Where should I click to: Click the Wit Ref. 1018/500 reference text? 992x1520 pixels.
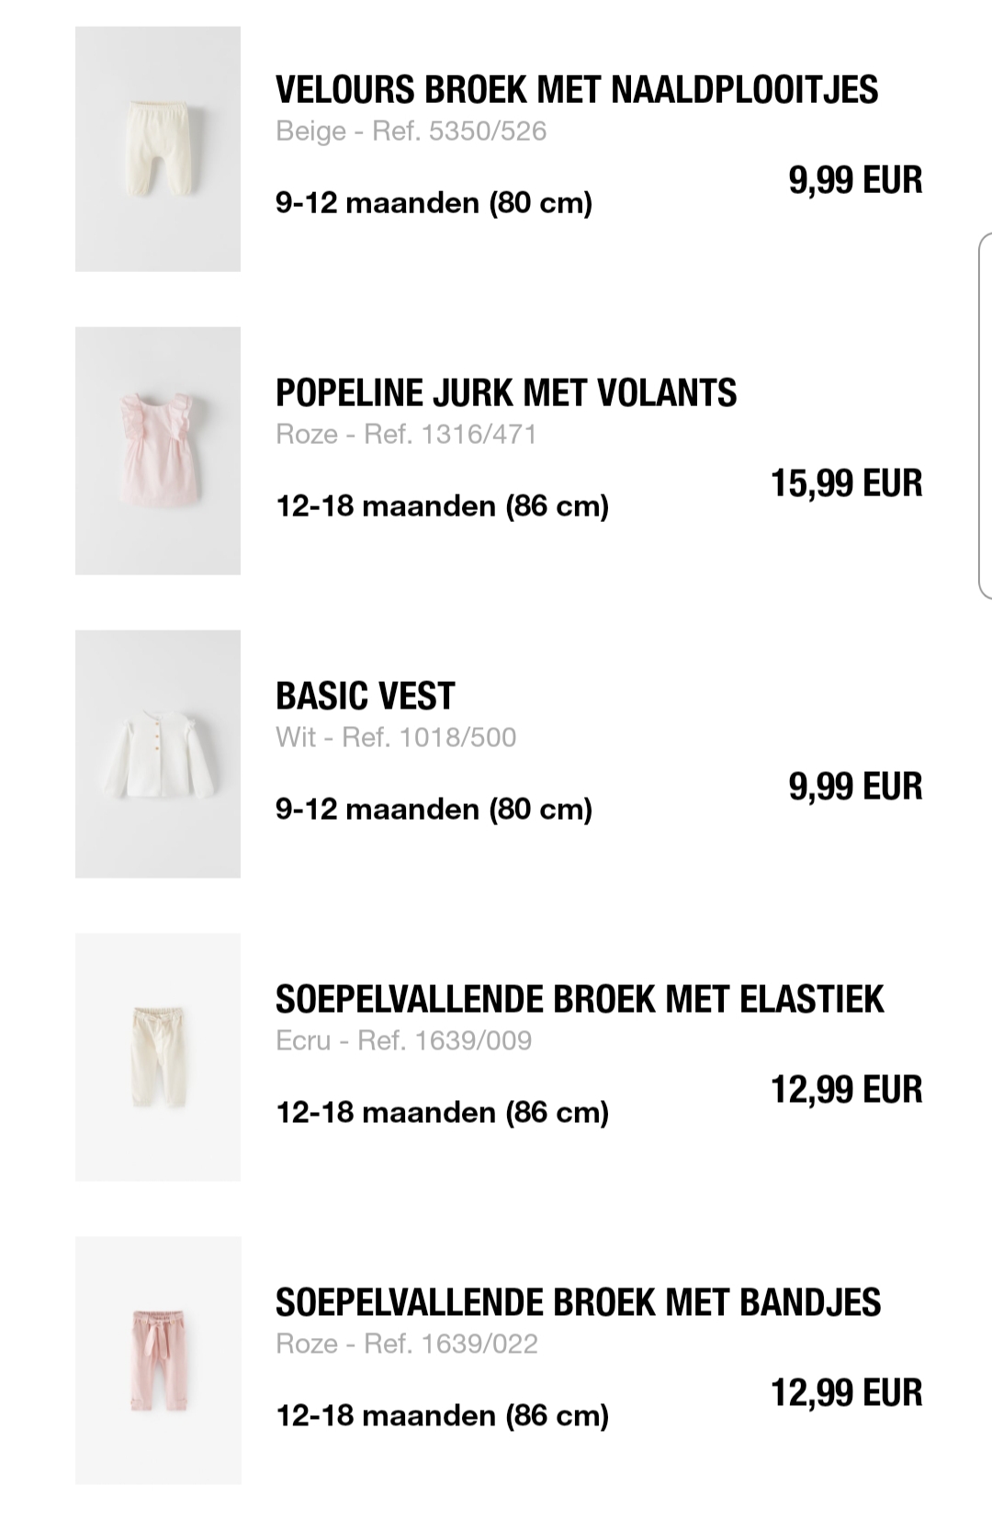tap(396, 737)
